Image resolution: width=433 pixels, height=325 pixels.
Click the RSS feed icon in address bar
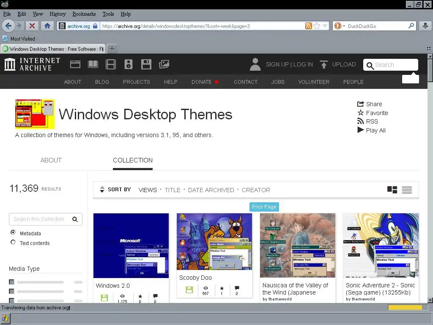tap(308, 26)
